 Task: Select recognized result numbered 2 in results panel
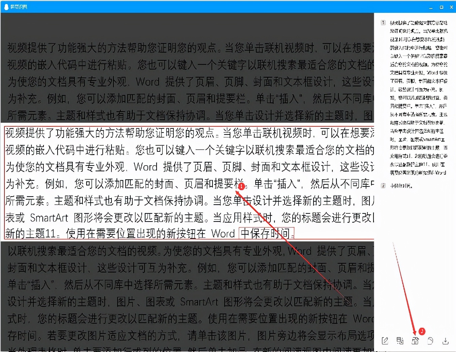(401, 186)
